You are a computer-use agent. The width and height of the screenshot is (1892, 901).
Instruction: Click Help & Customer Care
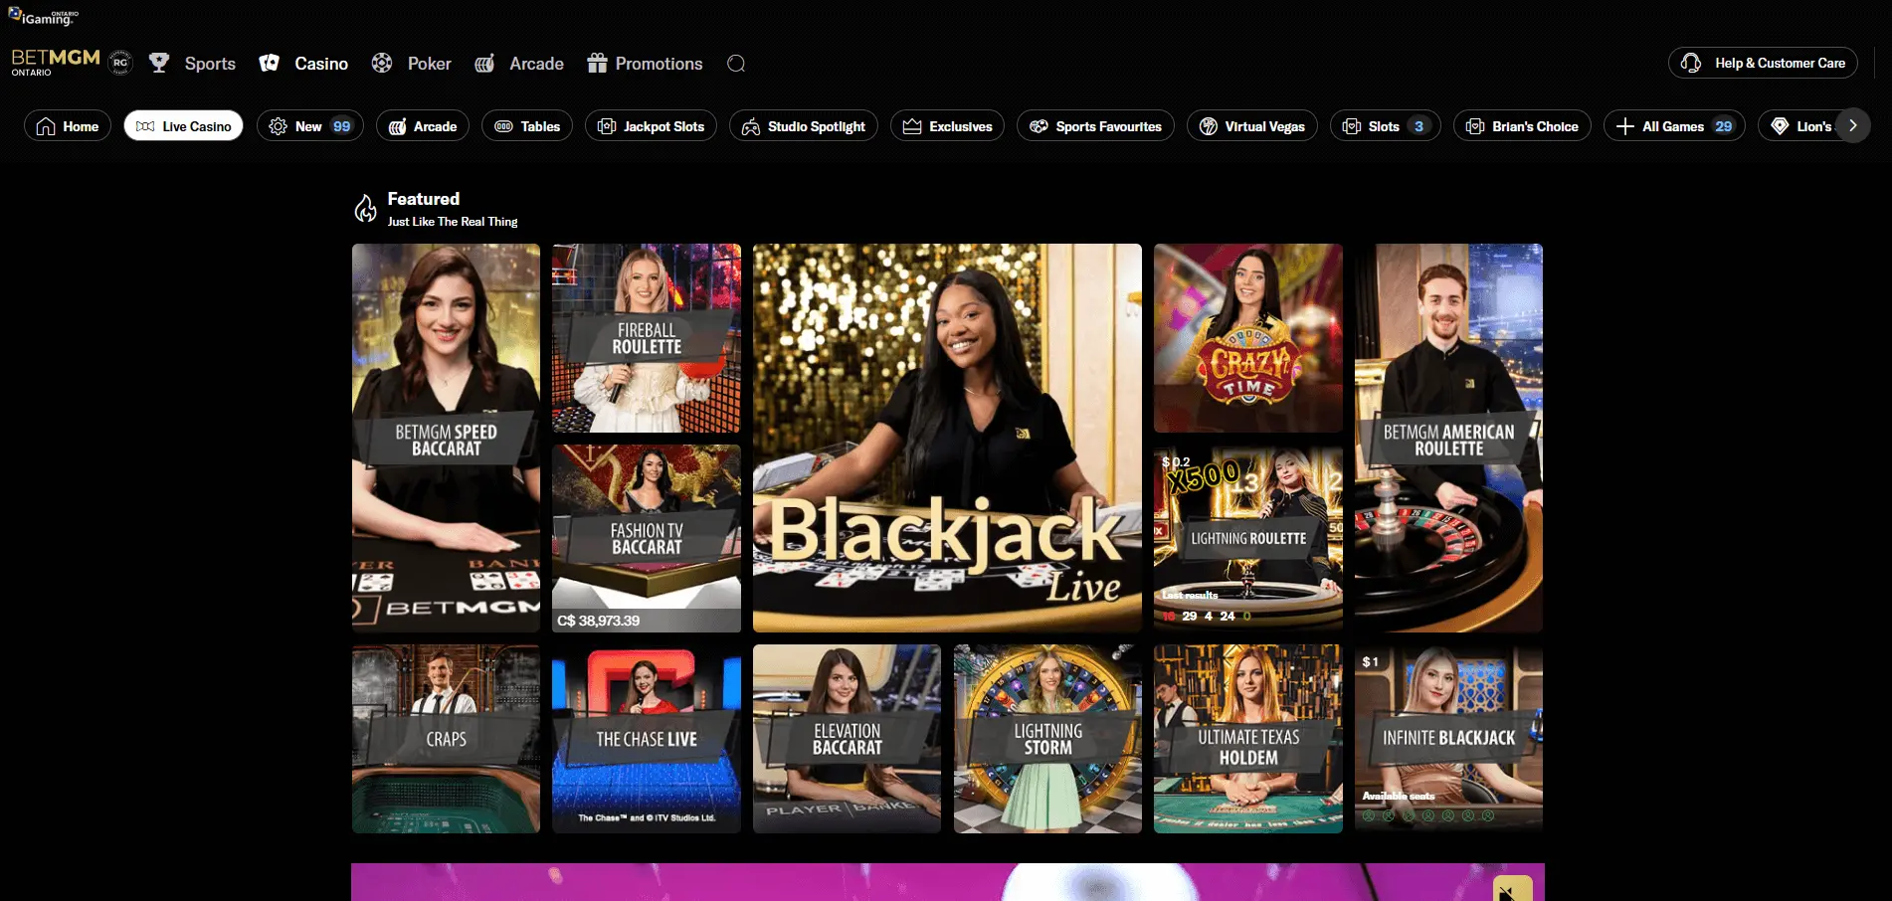tap(1763, 62)
